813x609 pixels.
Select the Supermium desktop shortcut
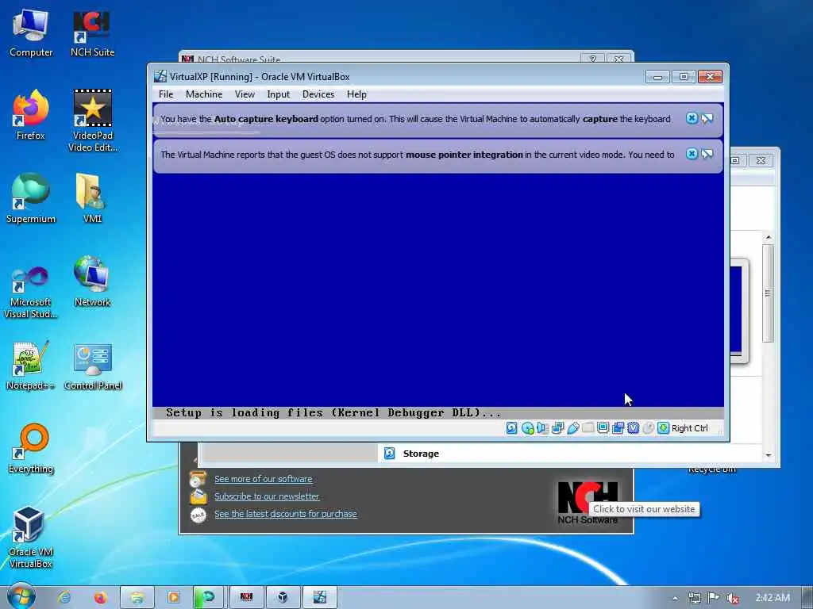[31, 198]
